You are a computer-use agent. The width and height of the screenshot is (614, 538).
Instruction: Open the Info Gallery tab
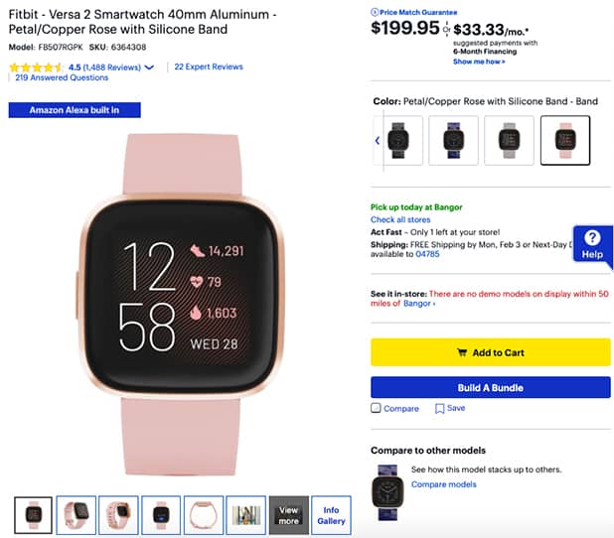pyautogui.click(x=331, y=515)
